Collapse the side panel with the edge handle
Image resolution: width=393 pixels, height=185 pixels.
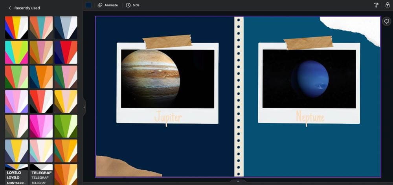tap(84, 107)
